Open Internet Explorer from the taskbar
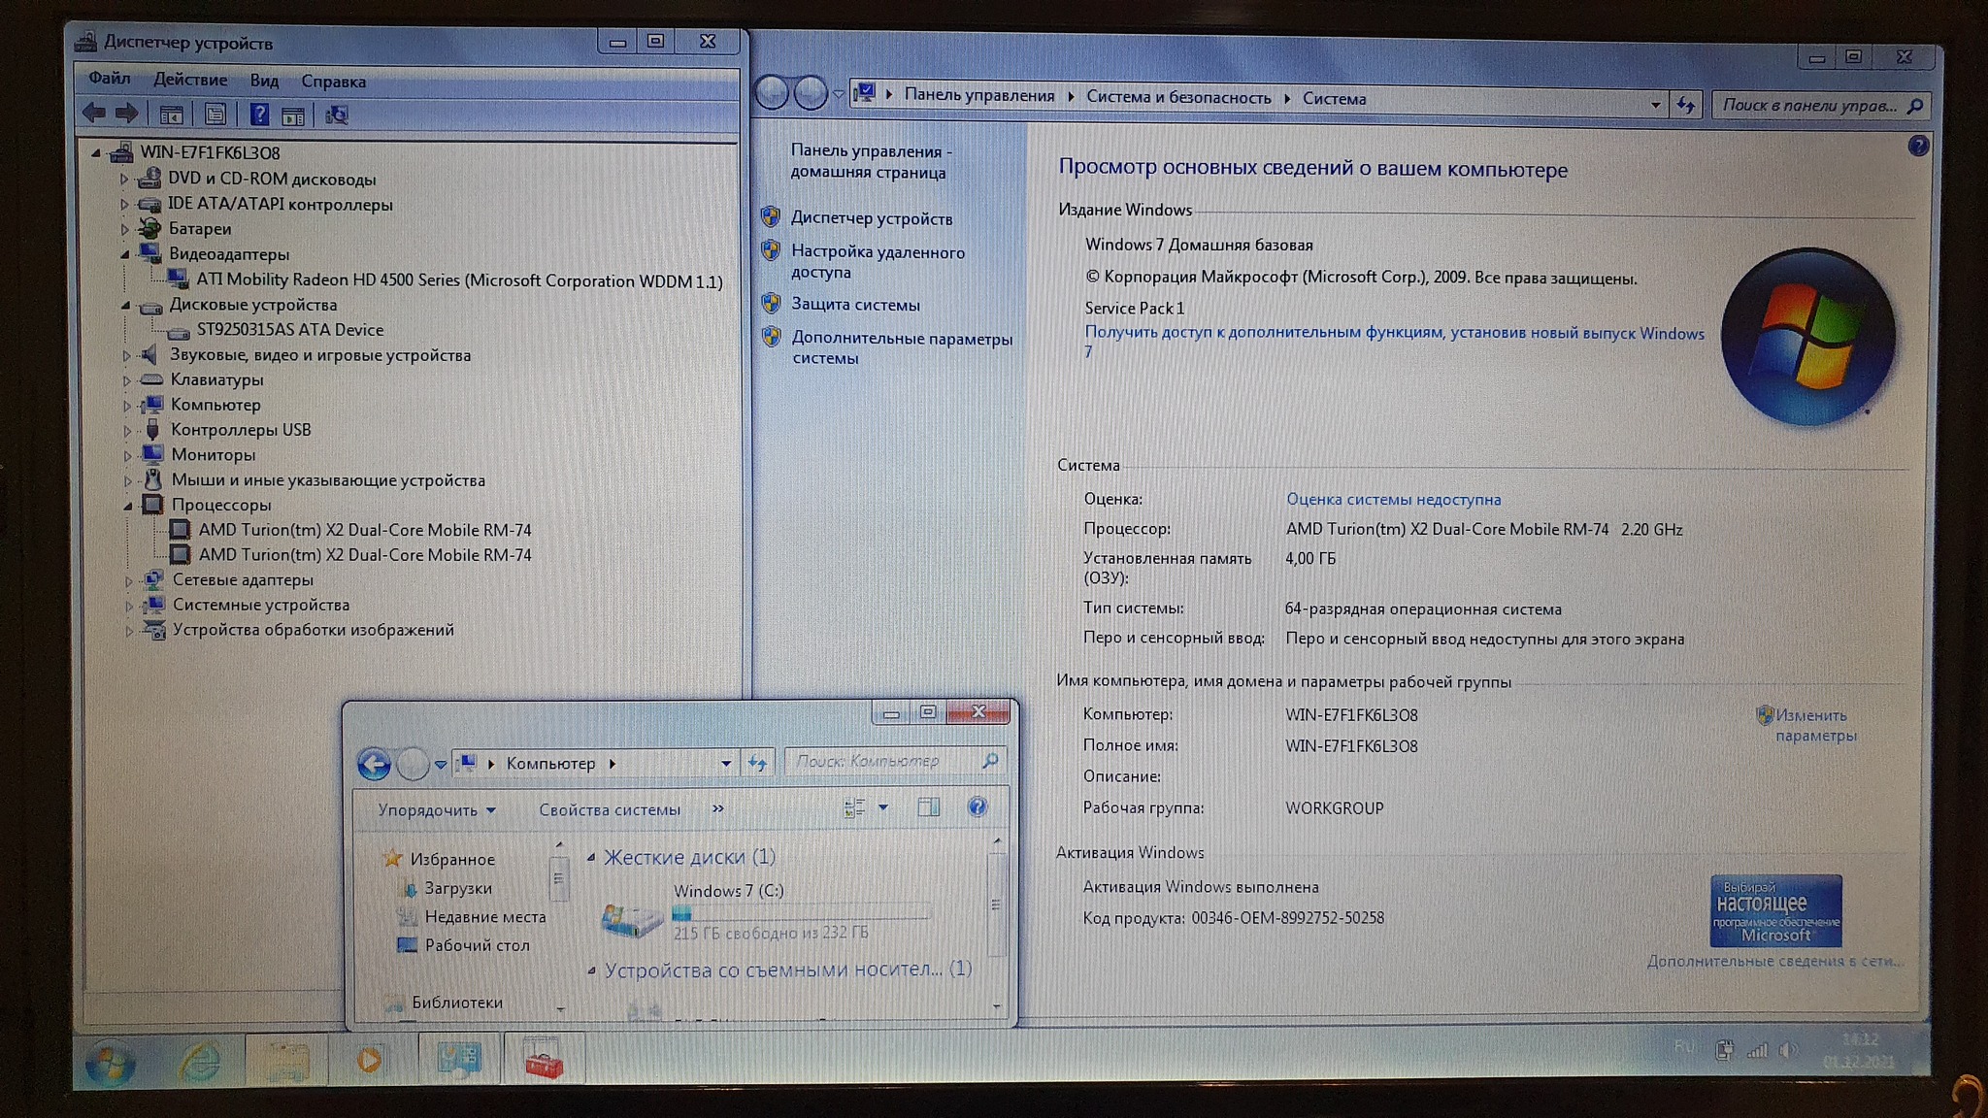1988x1118 pixels. (x=200, y=1062)
